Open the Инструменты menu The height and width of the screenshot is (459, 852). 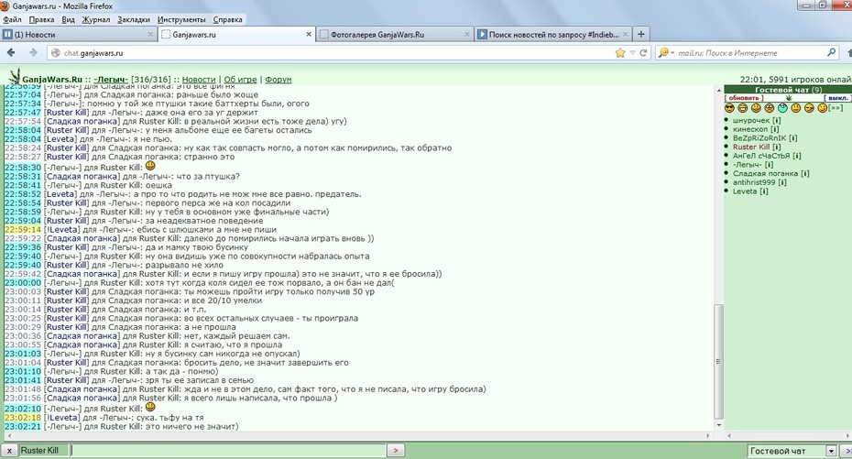181,19
